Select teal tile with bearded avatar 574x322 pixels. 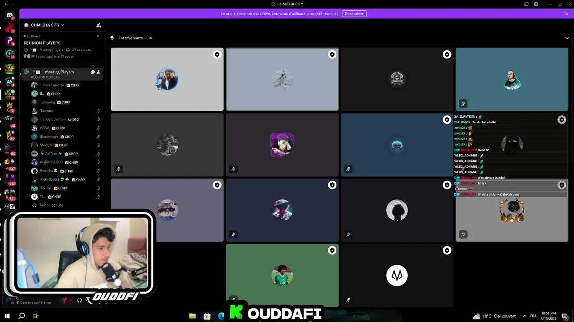(512, 79)
